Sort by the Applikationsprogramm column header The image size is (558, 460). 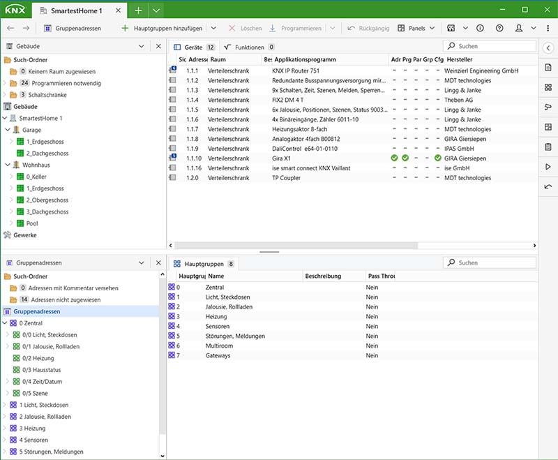305,59
